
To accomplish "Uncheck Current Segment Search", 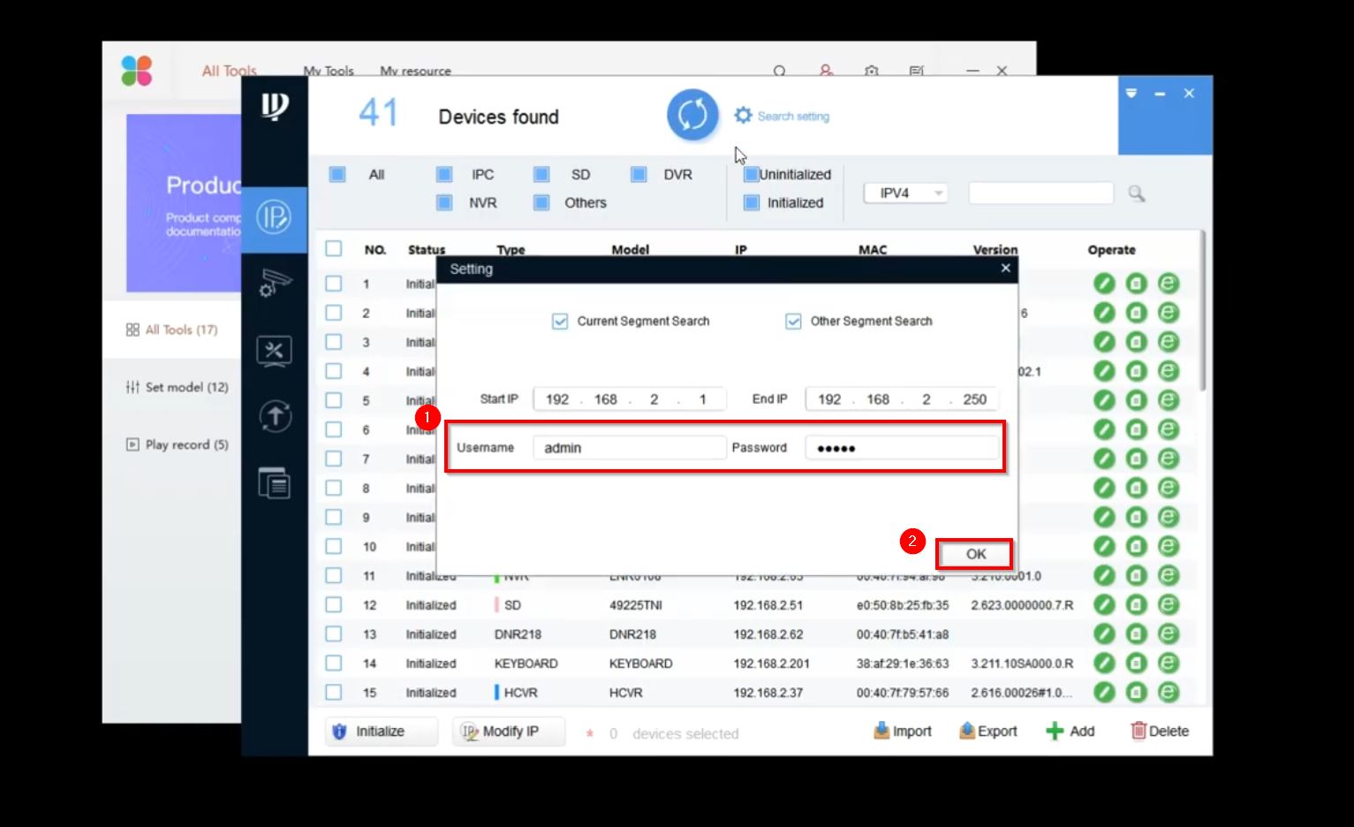I will [x=560, y=321].
